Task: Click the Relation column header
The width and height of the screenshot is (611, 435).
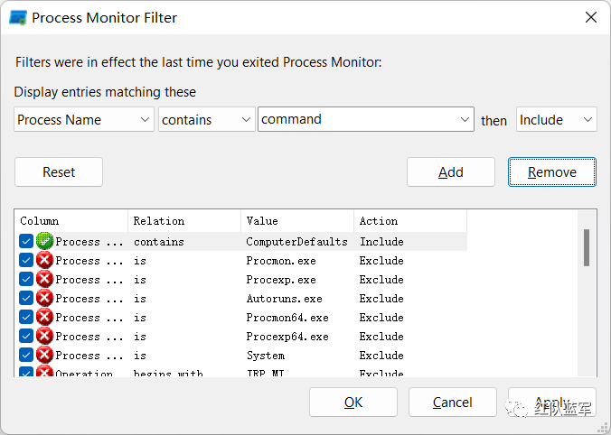Action: click(x=183, y=221)
